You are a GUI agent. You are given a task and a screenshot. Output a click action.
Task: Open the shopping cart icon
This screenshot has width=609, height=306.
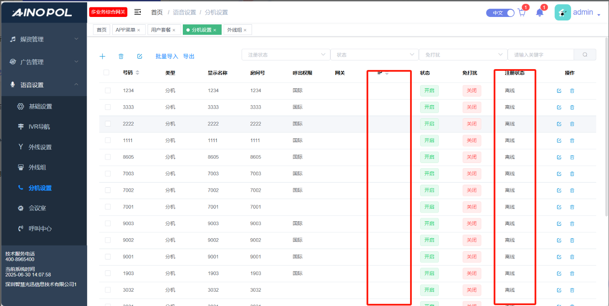coord(522,13)
